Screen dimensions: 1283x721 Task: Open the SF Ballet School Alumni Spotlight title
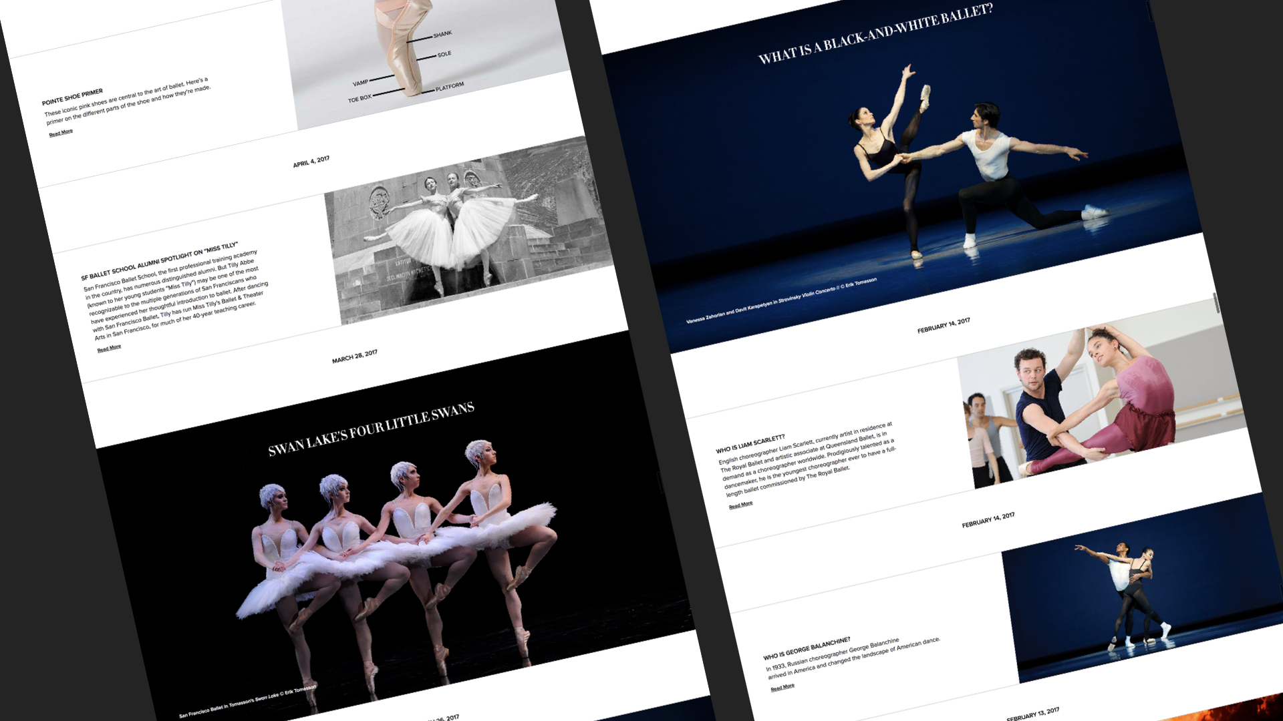(x=159, y=261)
